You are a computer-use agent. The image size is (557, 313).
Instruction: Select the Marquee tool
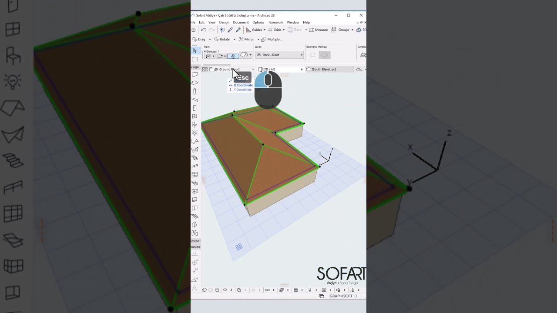195,59
